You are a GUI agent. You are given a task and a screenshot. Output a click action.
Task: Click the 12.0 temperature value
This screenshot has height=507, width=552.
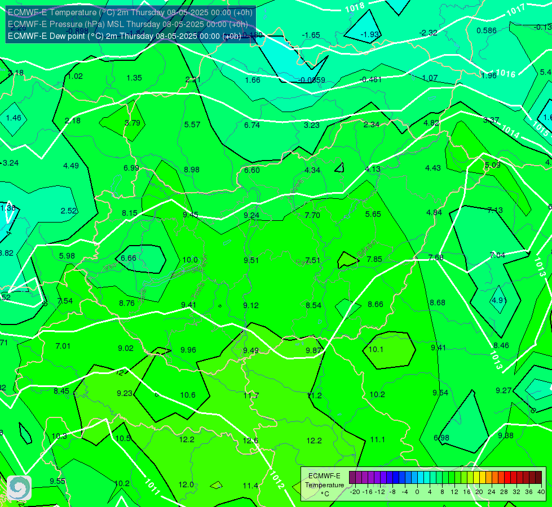186,485
